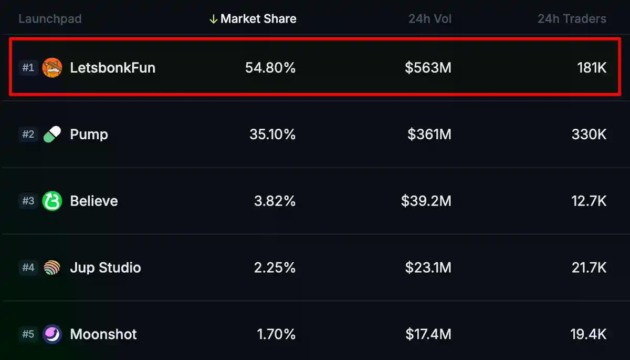
Task: Click the Pump pill logo icon
Action: pyautogui.click(x=52, y=135)
